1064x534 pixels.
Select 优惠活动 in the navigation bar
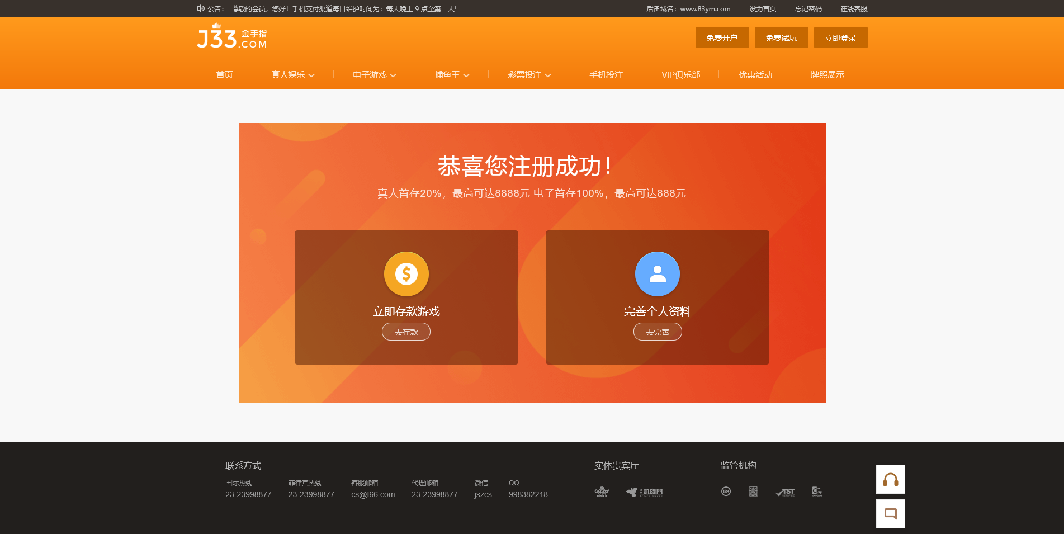[x=755, y=75]
